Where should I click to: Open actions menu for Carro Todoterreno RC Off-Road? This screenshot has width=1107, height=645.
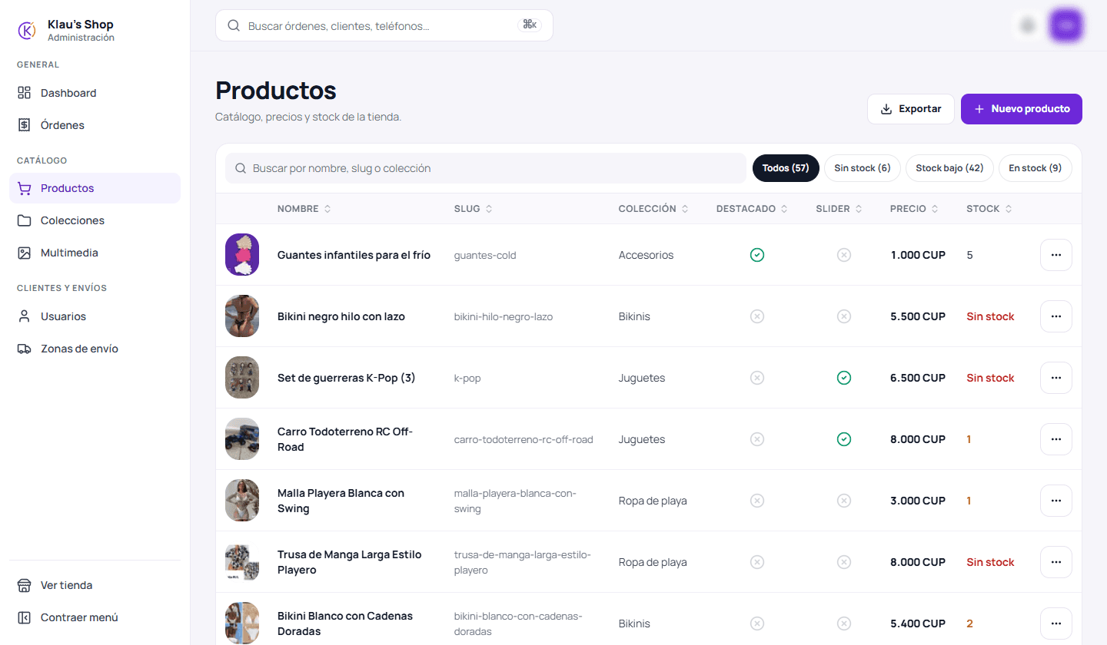pyautogui.click(x=1056, y=439)
